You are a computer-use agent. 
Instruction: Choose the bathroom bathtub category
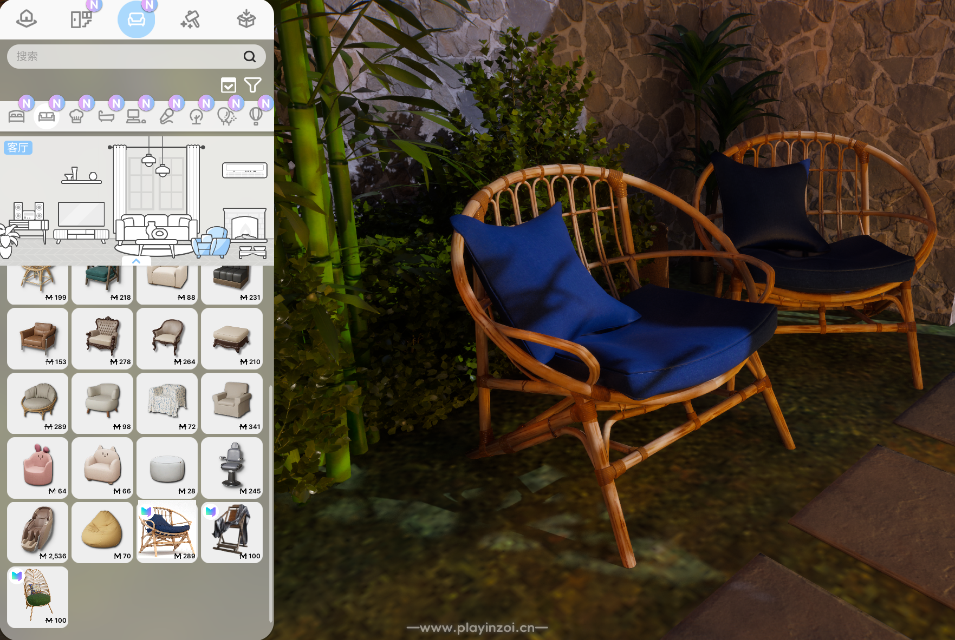click(106, 116)
